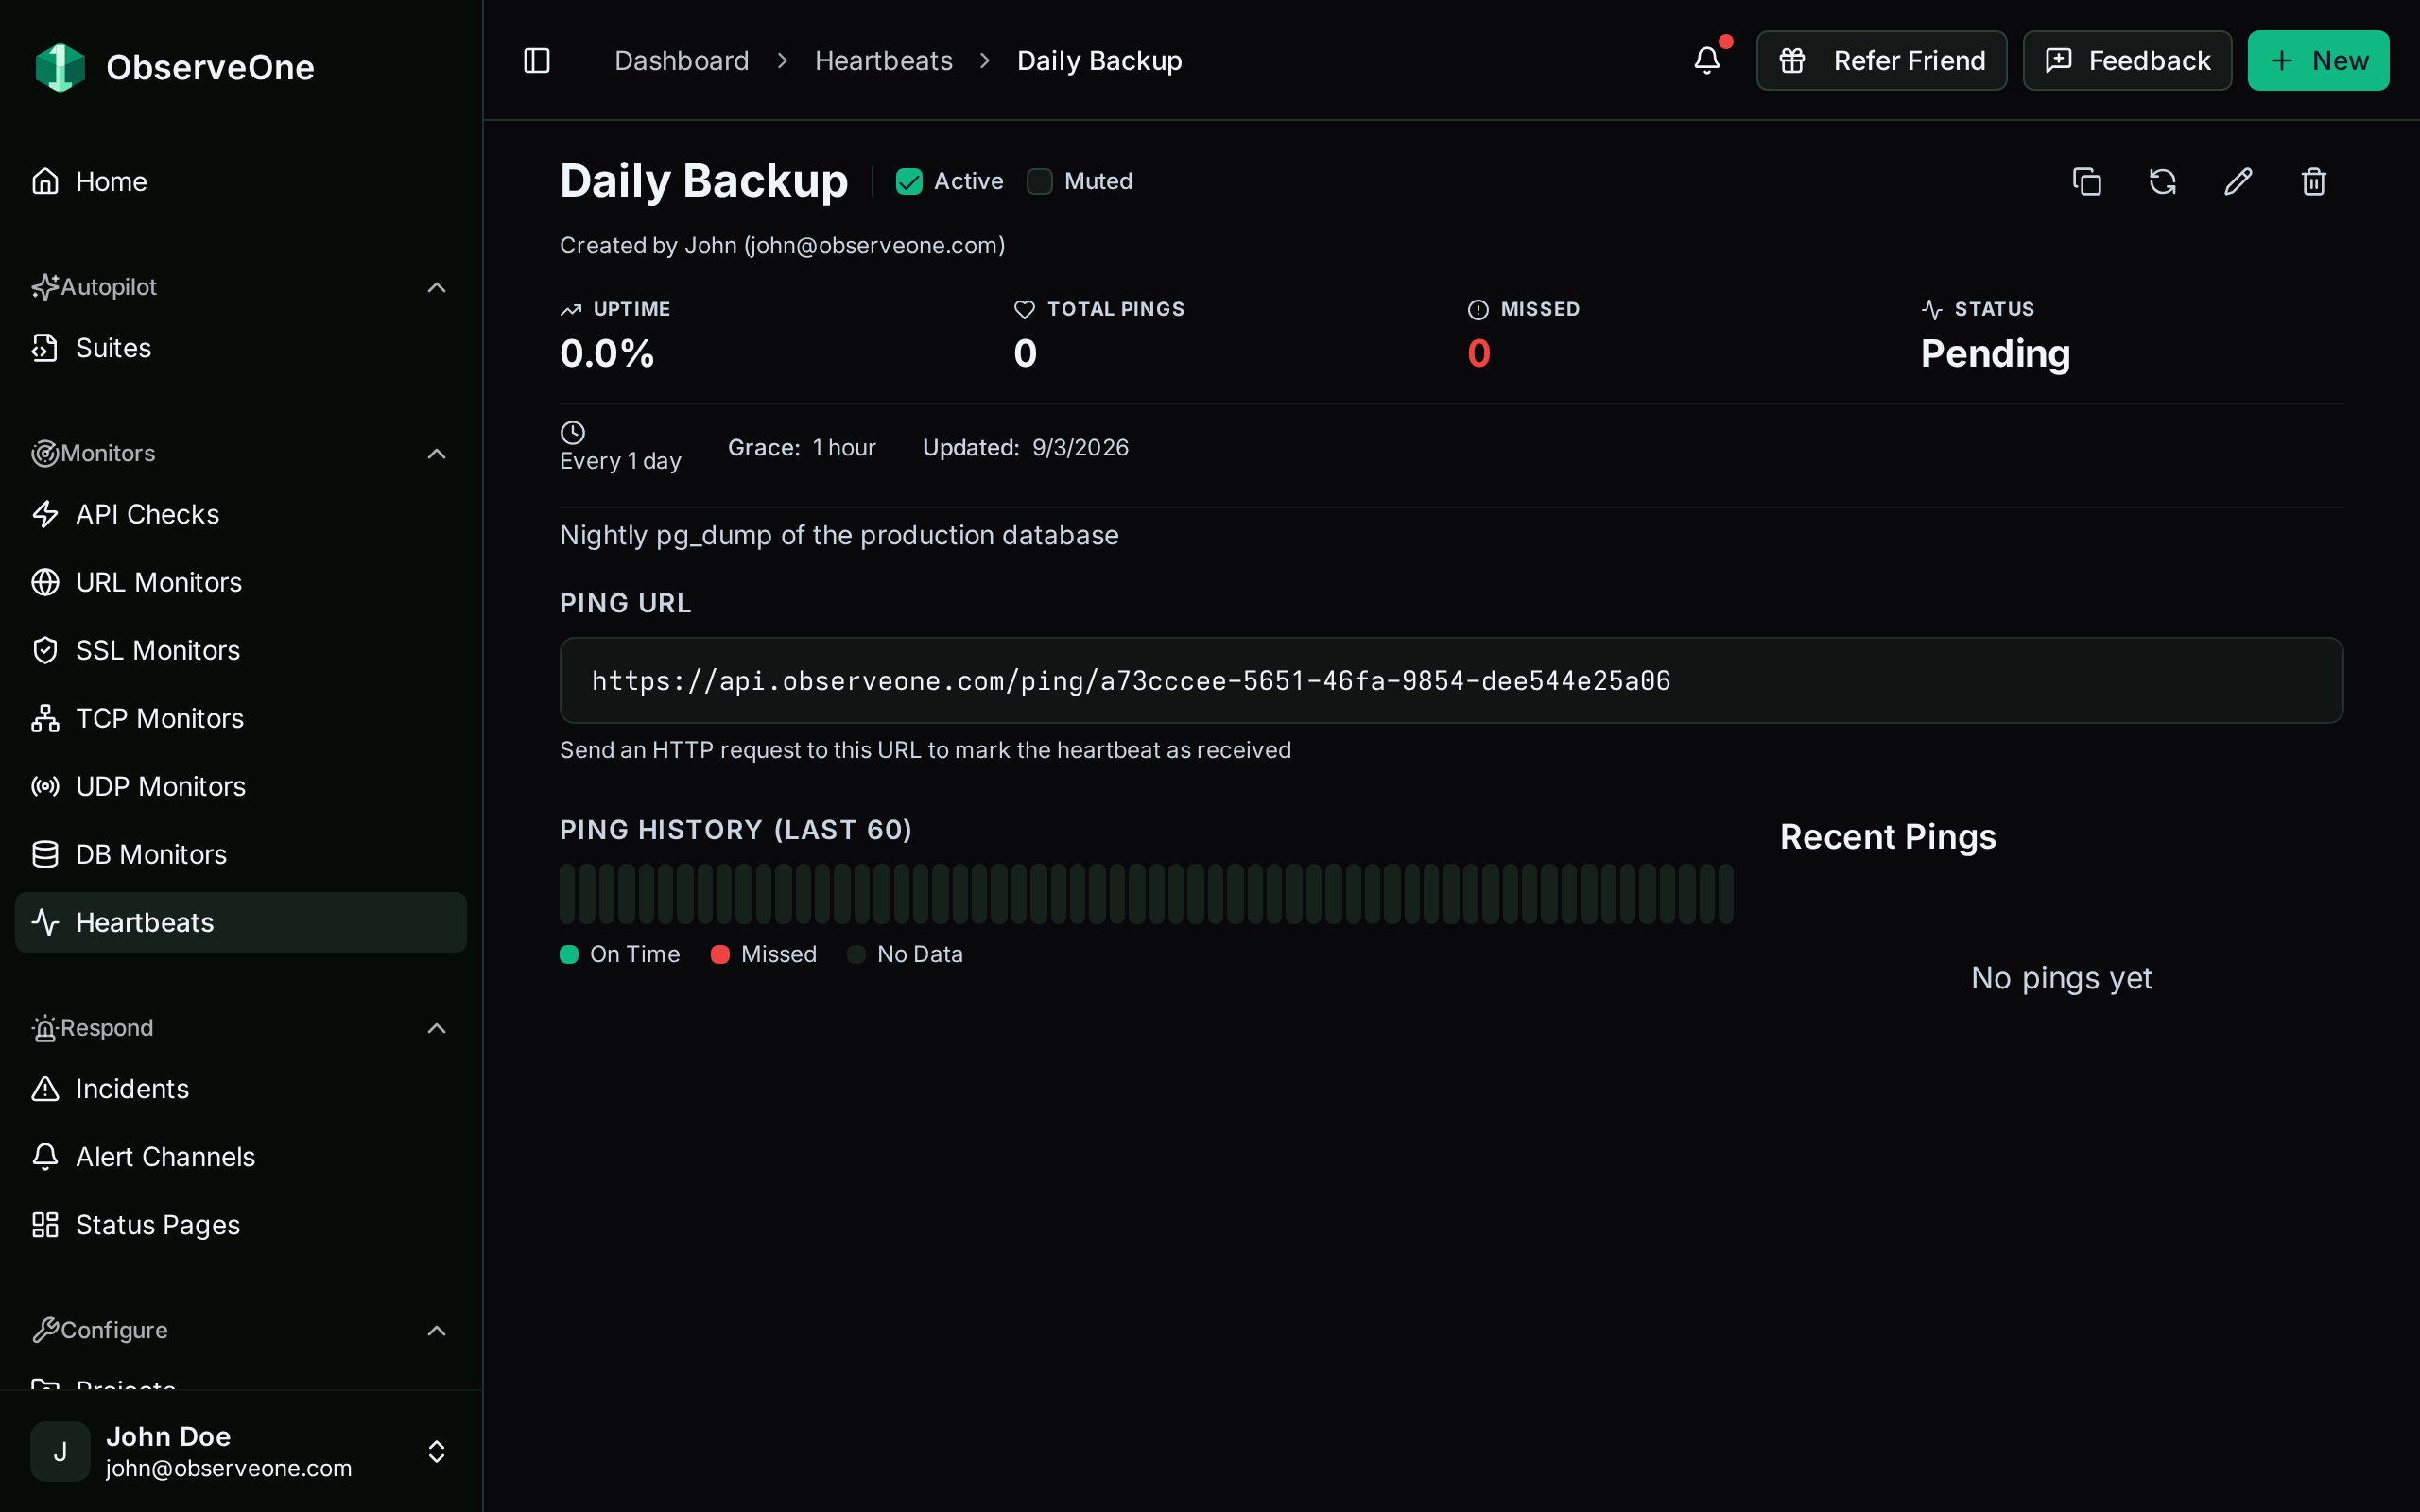Go to API Checks
2420x1512 pixels.
click(241, 514)
